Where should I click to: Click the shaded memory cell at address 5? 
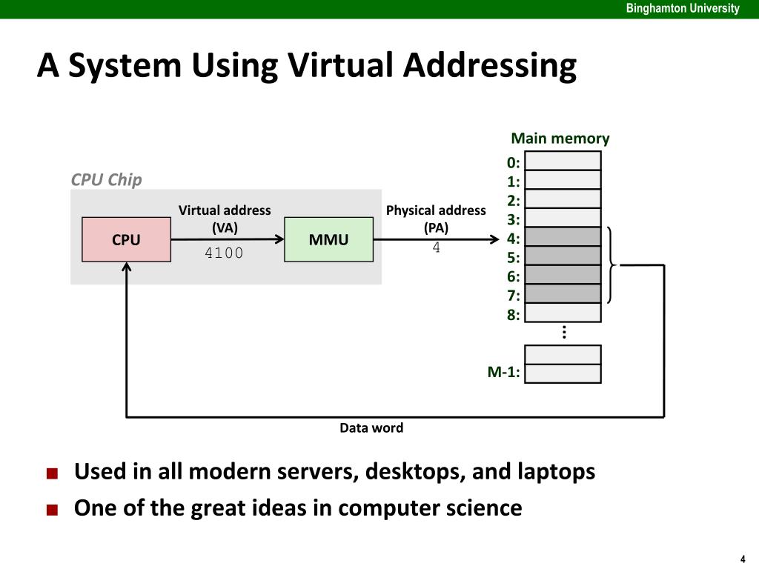[563, 256]
